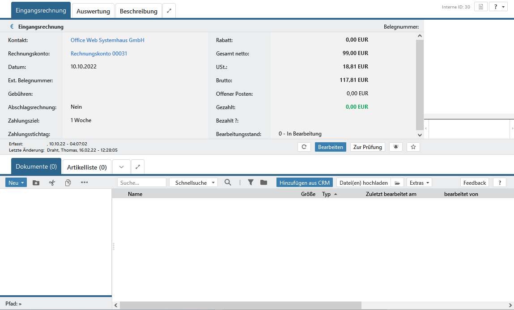Expand the Extras dropdown menu
The height and width of the screenshot is (310, 514).
[419, 183]
